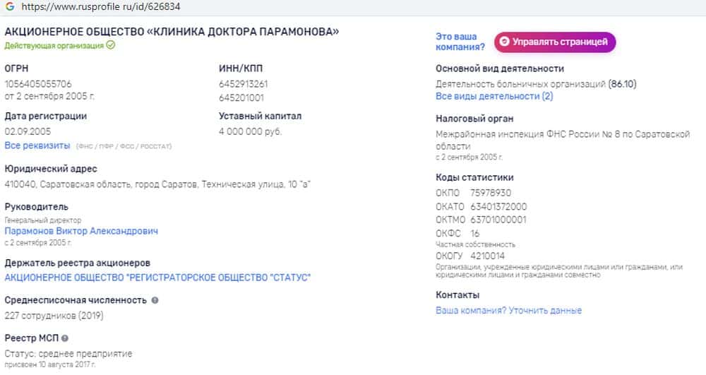706x375 pixels.
Task: Click the ОКПО code 75978930
Action: 490,193
